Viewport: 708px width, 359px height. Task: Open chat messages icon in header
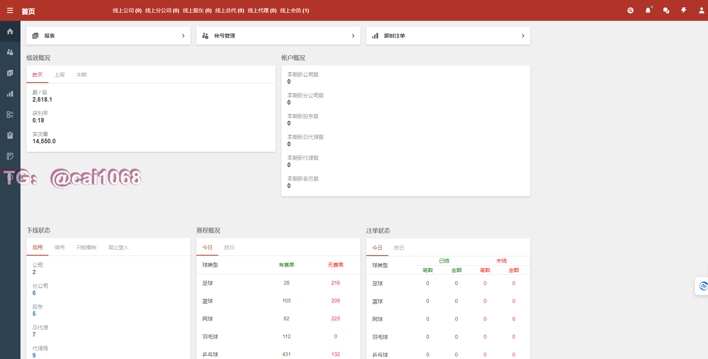point(666,10)
